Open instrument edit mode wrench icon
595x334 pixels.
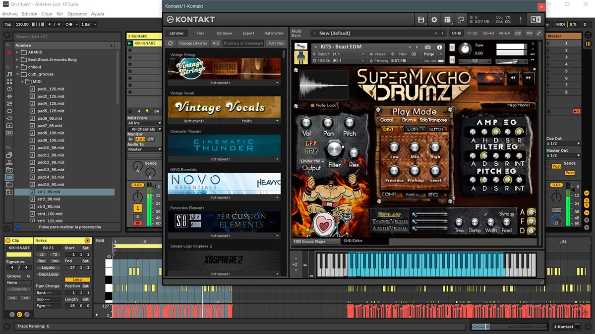coord(300,47)
